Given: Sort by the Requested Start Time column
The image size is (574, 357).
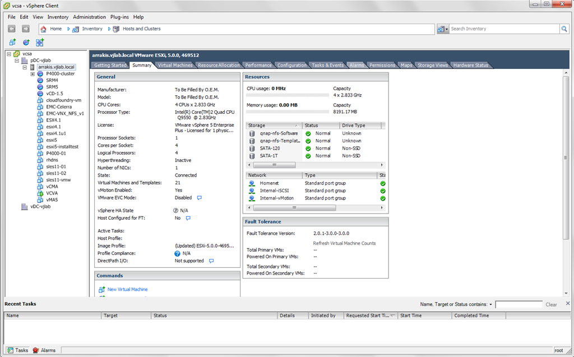Looking at the screenshot, I should tap(370, 316).
